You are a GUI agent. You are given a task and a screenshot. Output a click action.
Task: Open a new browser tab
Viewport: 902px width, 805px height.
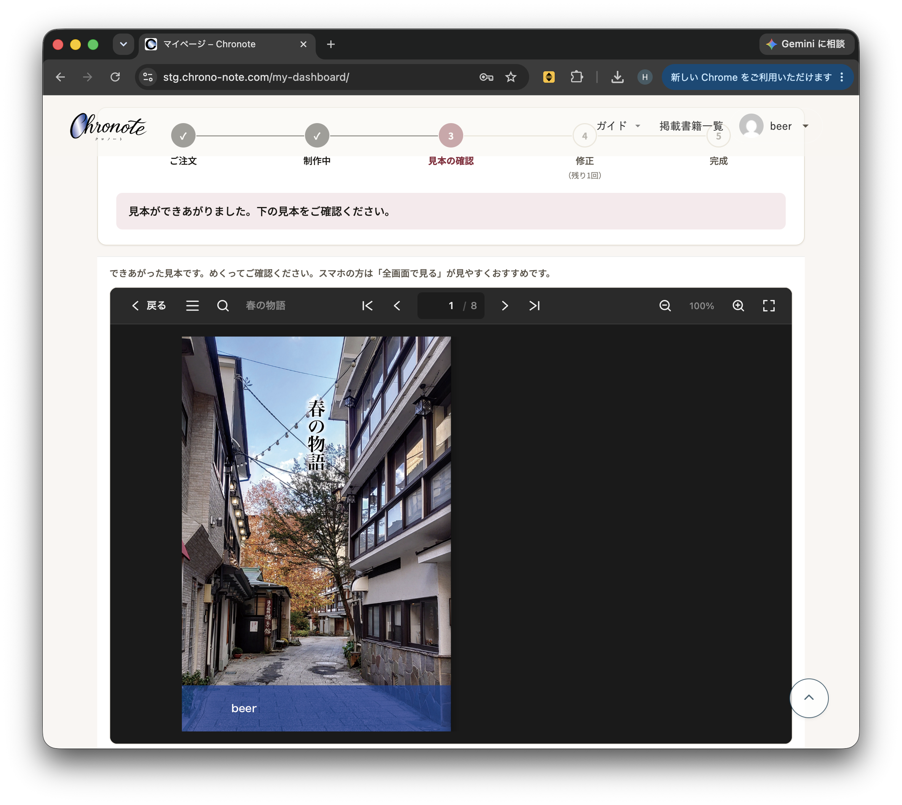(331, 44)
